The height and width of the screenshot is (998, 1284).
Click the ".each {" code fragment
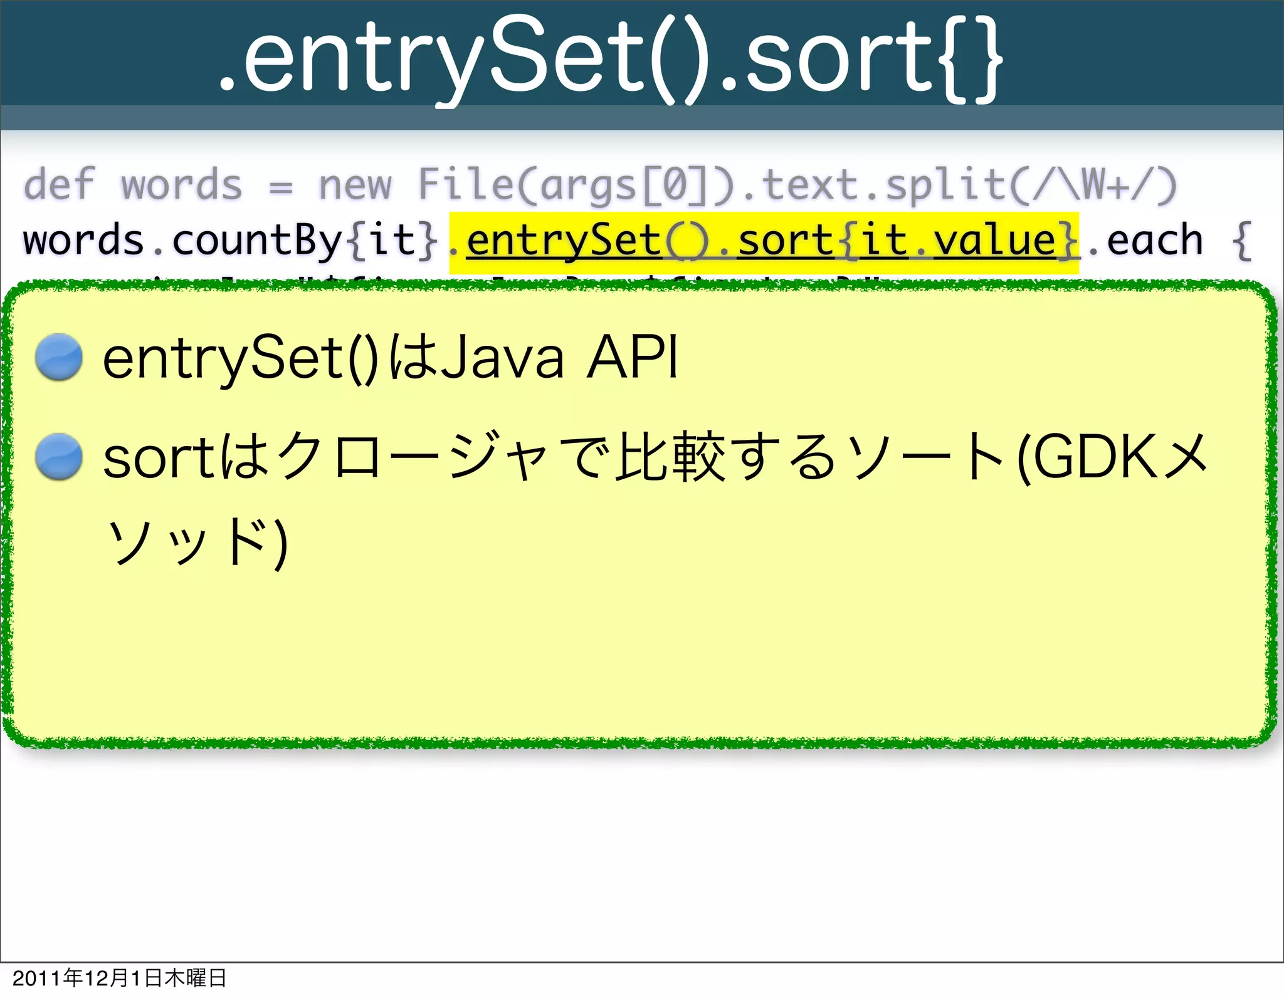tap(1169, 241)
